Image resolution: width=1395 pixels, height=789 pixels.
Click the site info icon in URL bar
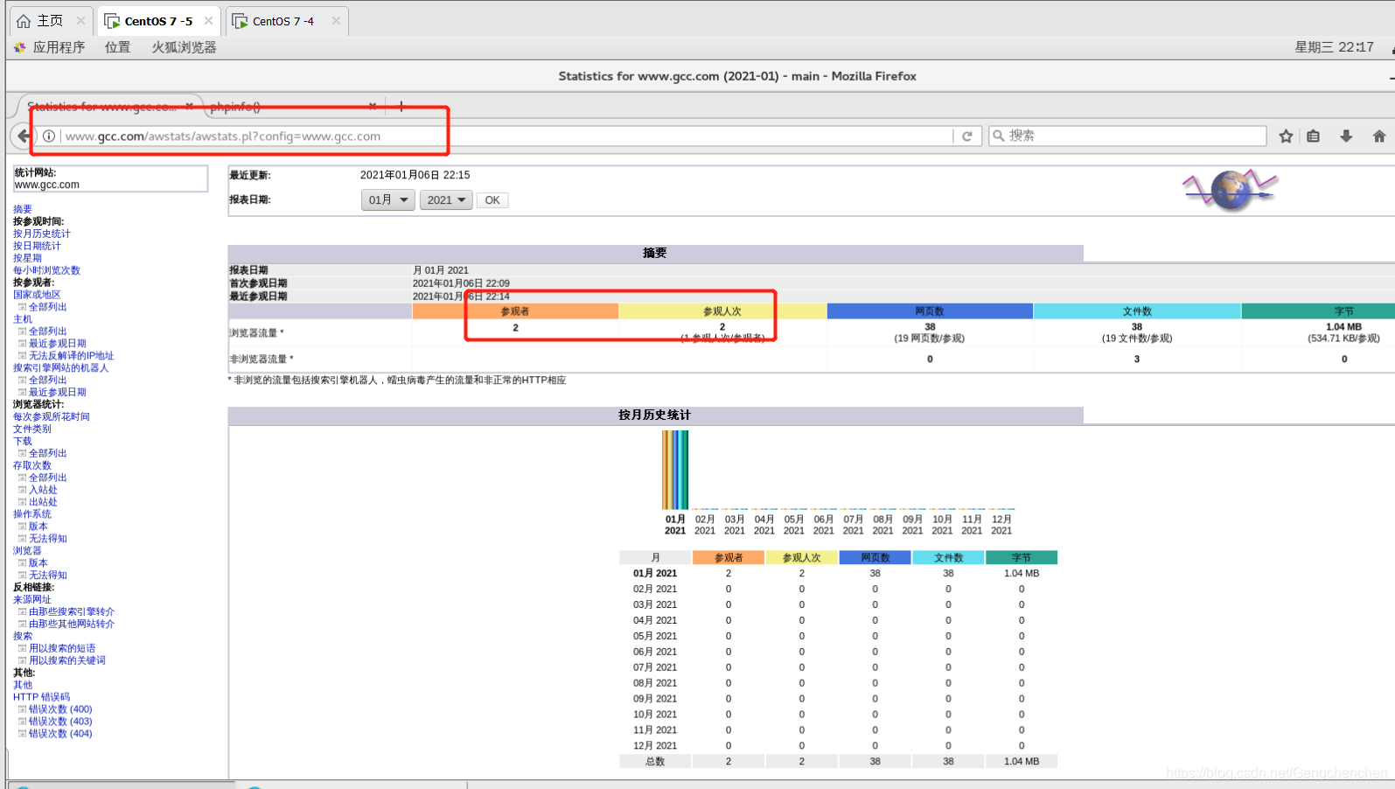pyautogui.click(x=49, y=136)
